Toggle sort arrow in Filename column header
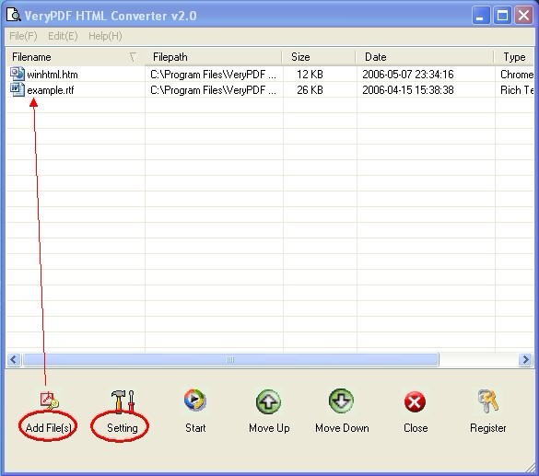The image size is (539, 476). click(x=133, y=57)
